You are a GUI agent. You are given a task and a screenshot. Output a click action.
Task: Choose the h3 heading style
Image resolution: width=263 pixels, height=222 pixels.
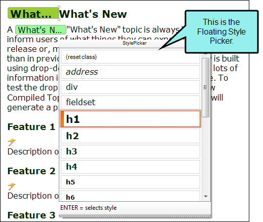pos(130,151)
